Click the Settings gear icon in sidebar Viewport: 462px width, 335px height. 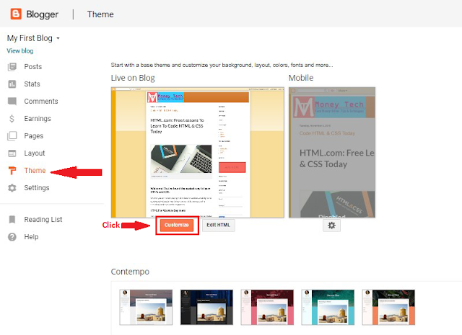12,187
